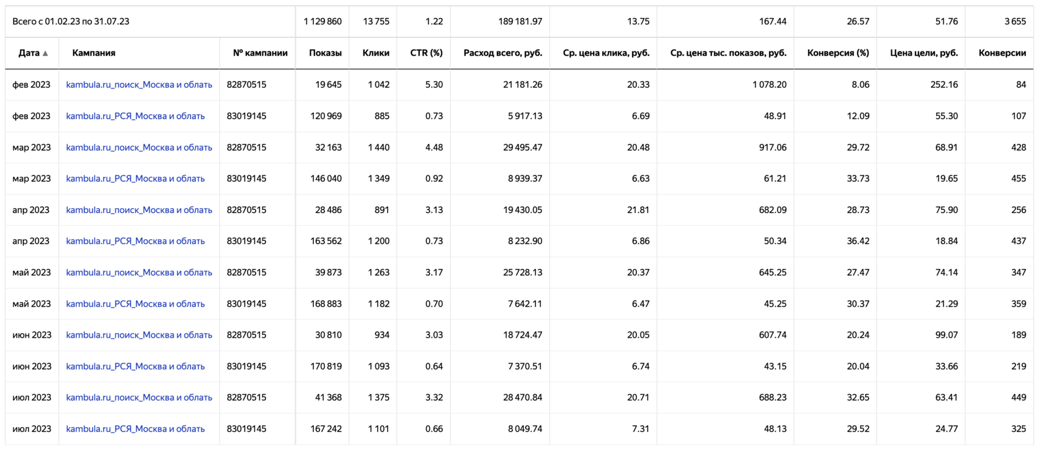Open May 2023 поиск campaign link

point(139,273)
